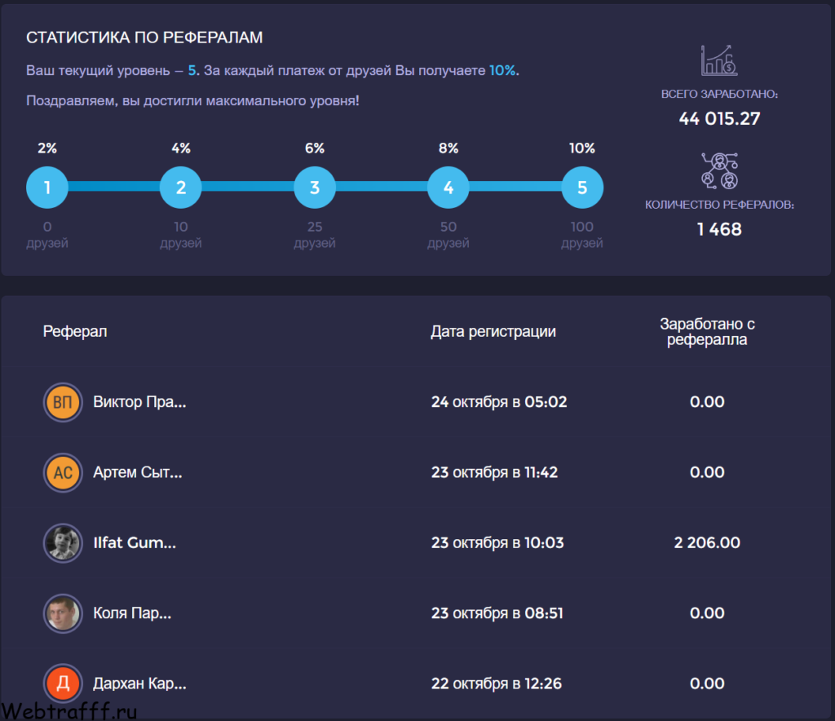The image size is (835, 721).
Task: Open referral Ilfat Gum... name
Action: pyautogui.click(x=135, y=543)
